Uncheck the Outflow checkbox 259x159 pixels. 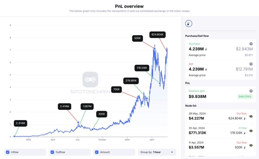click(x=52, y=152)
